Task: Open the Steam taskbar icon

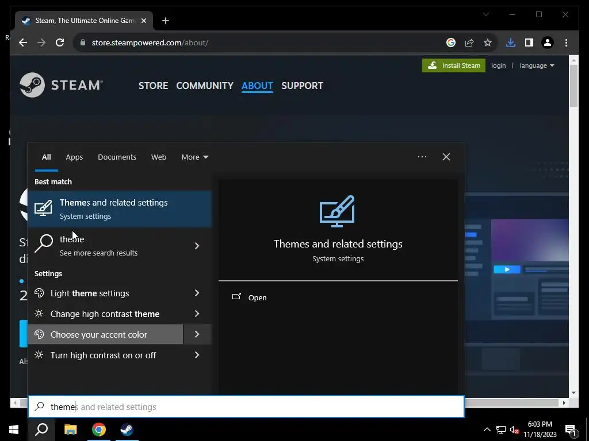Action: [127, 430]
